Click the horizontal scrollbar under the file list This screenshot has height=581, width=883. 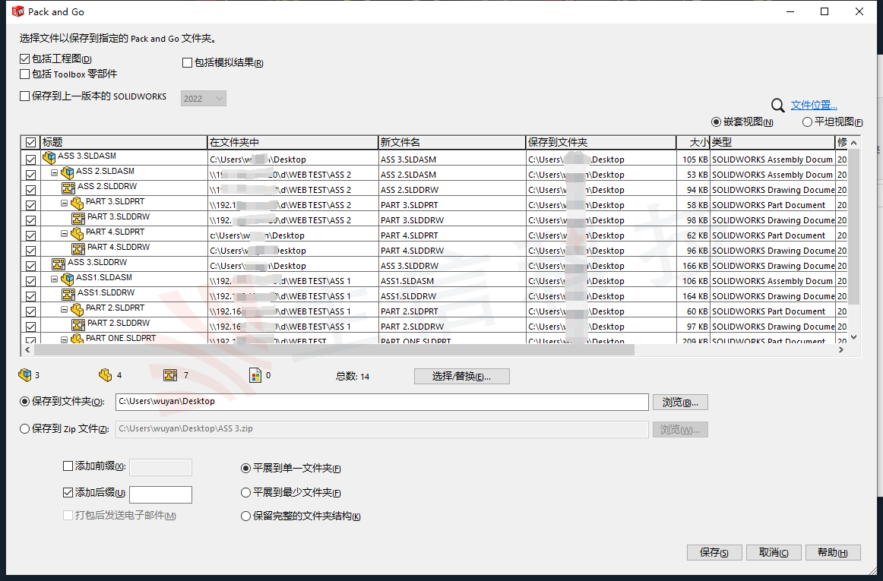pyautogui.click(x=334, y=350)
